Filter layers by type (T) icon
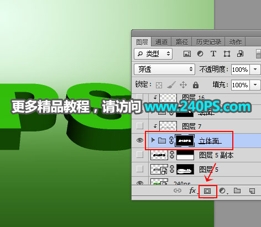 tap(213, 54)
